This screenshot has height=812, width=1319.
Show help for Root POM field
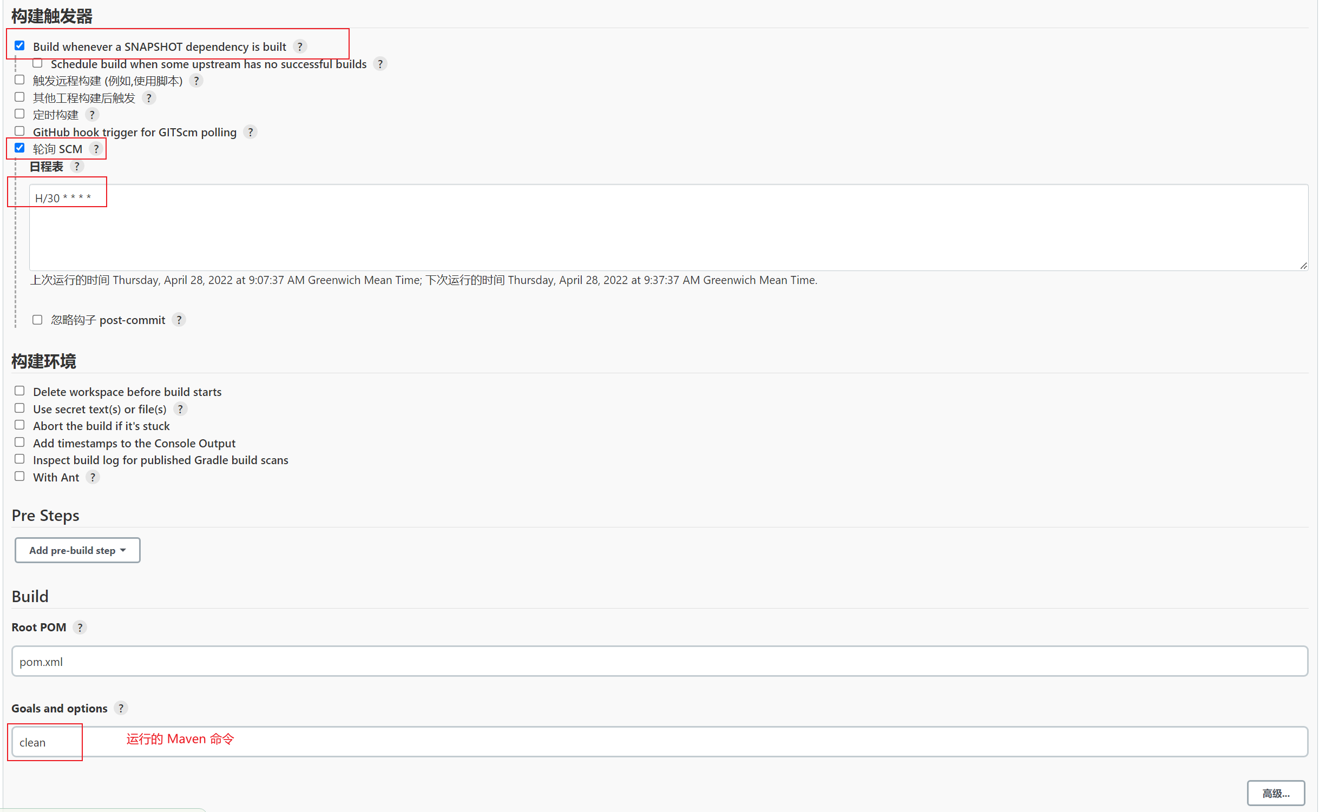click(x=80, y=628)
